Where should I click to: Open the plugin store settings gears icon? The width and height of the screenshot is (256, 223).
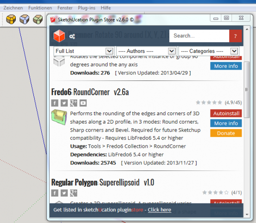point(72,36)
